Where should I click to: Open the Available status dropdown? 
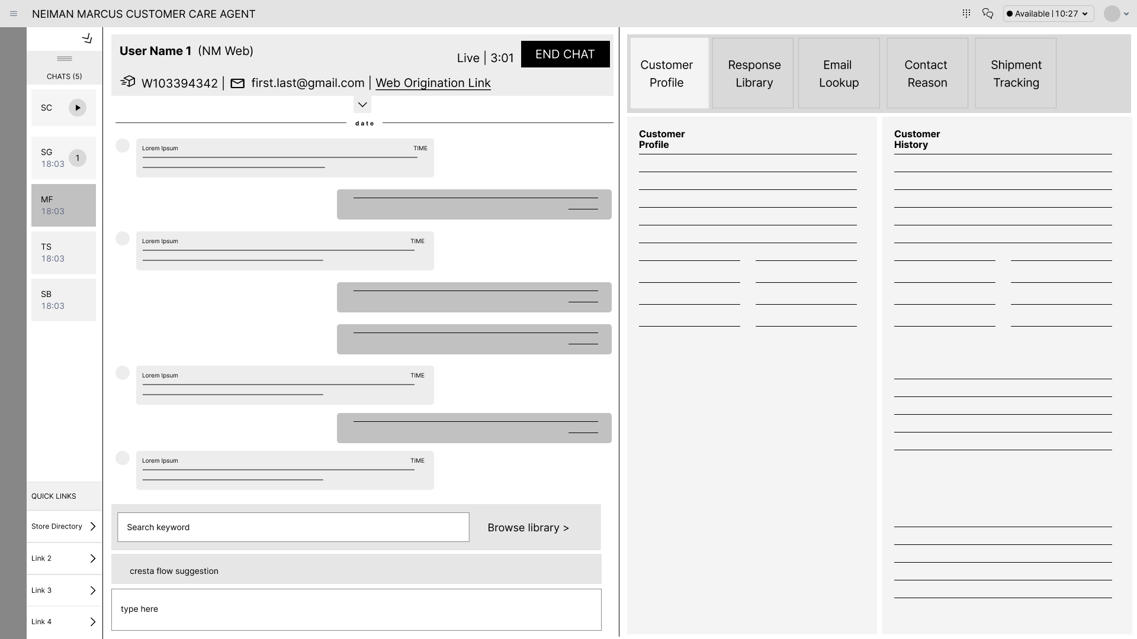[x=1048, y=14]
